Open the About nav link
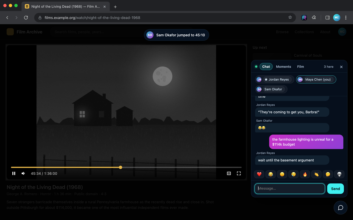Image resolution: width=353 pixels, height=220 pixels. point(325,32)
